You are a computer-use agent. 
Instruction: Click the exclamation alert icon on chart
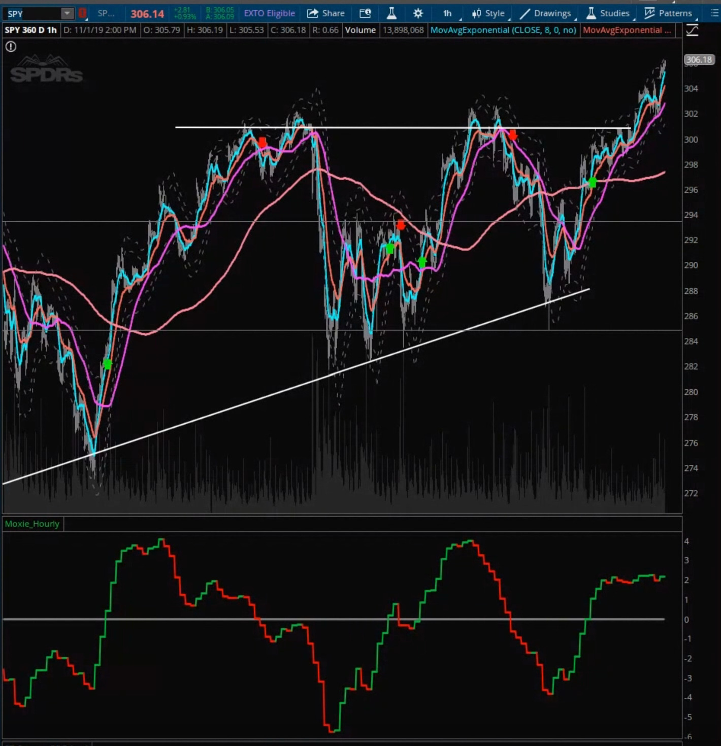coord(11,47)
